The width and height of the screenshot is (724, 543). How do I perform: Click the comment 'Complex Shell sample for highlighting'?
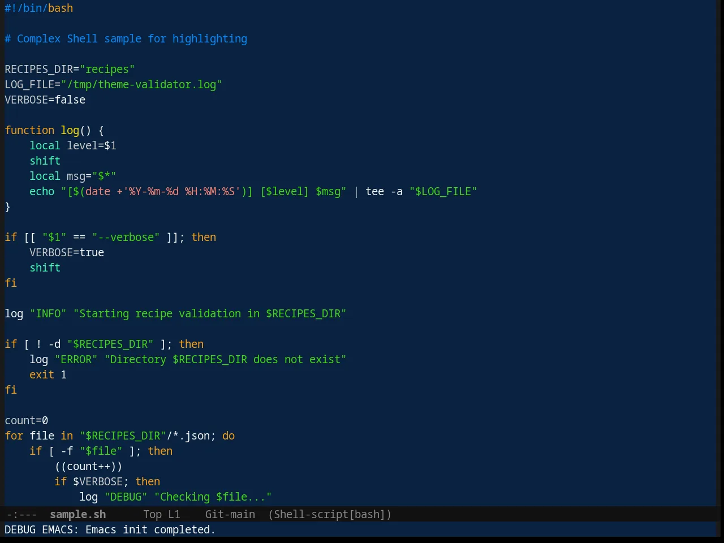(132, 38)
